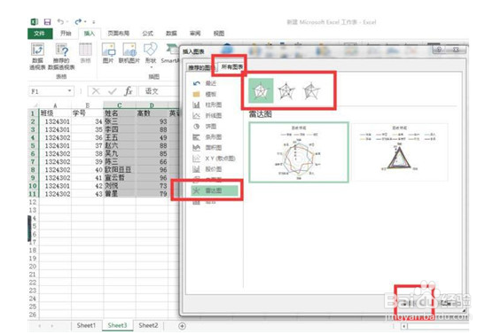Switch to the 审阅 Review ribbon tab
This screenshot has width=501, height=334.
[195, 33]
